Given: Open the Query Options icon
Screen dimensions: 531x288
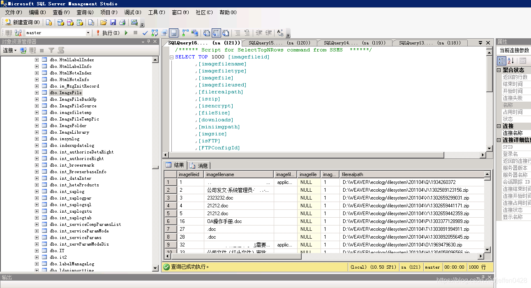Looking at the screenshot, I should coord(164,33).
